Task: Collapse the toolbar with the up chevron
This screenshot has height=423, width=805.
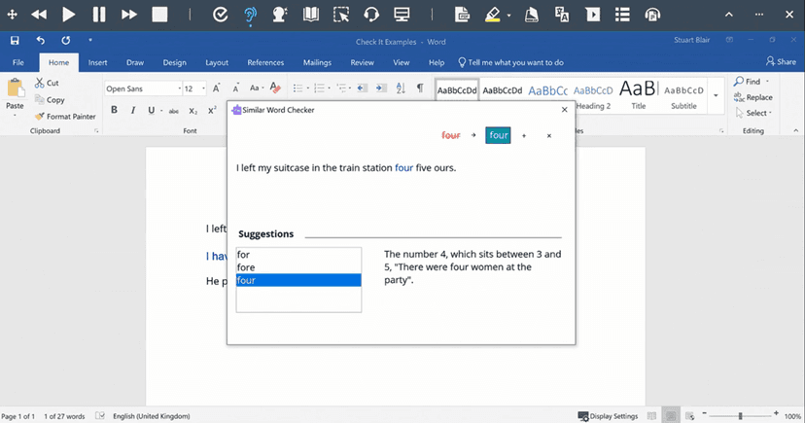Action: click(x=729, y=15)
